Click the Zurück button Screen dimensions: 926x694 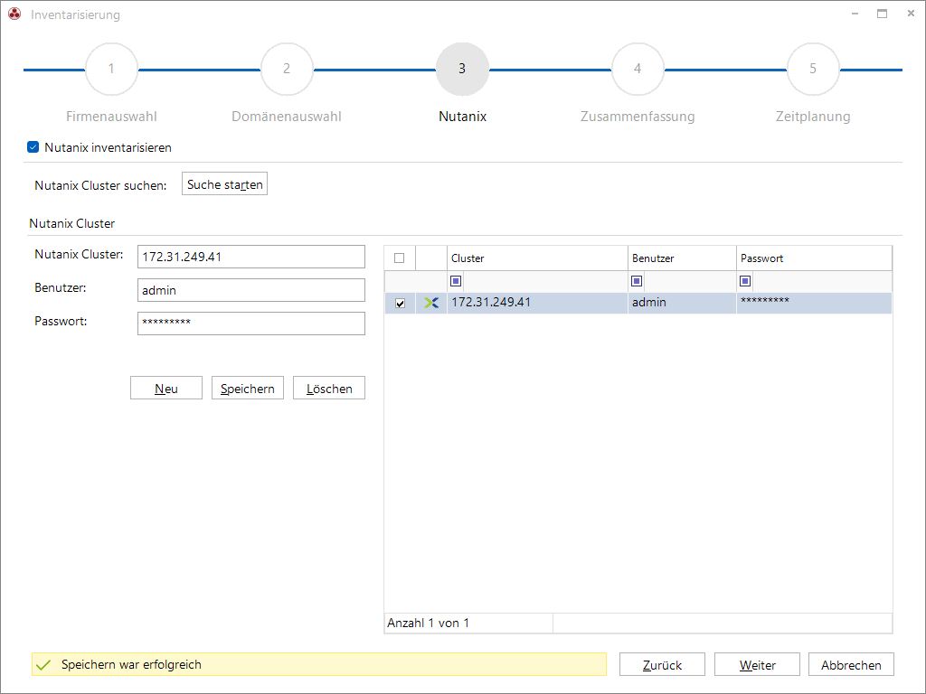pos(662,664)
